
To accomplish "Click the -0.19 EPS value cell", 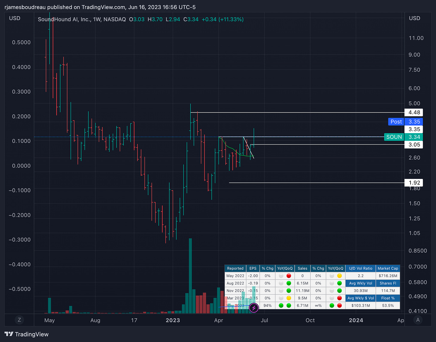I will [x=253, y=283].
